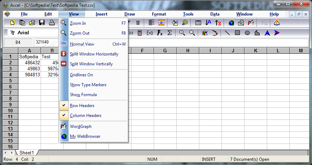Click the Fx function icon
Image resolution: width=312 pixels, height=165 pixels.
click(x=160, y=33)
